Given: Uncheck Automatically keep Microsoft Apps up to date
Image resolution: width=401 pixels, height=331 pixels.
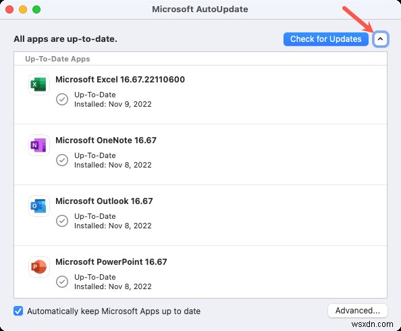Looking at the screenshot, I should (18, 311).
